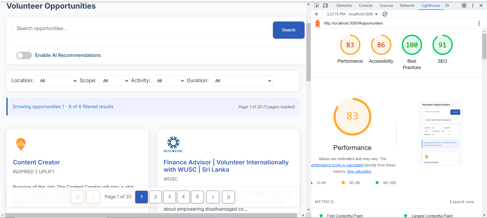Switch to the Console tab
This screenshot has width=487, height=218.
pos(366,6)
